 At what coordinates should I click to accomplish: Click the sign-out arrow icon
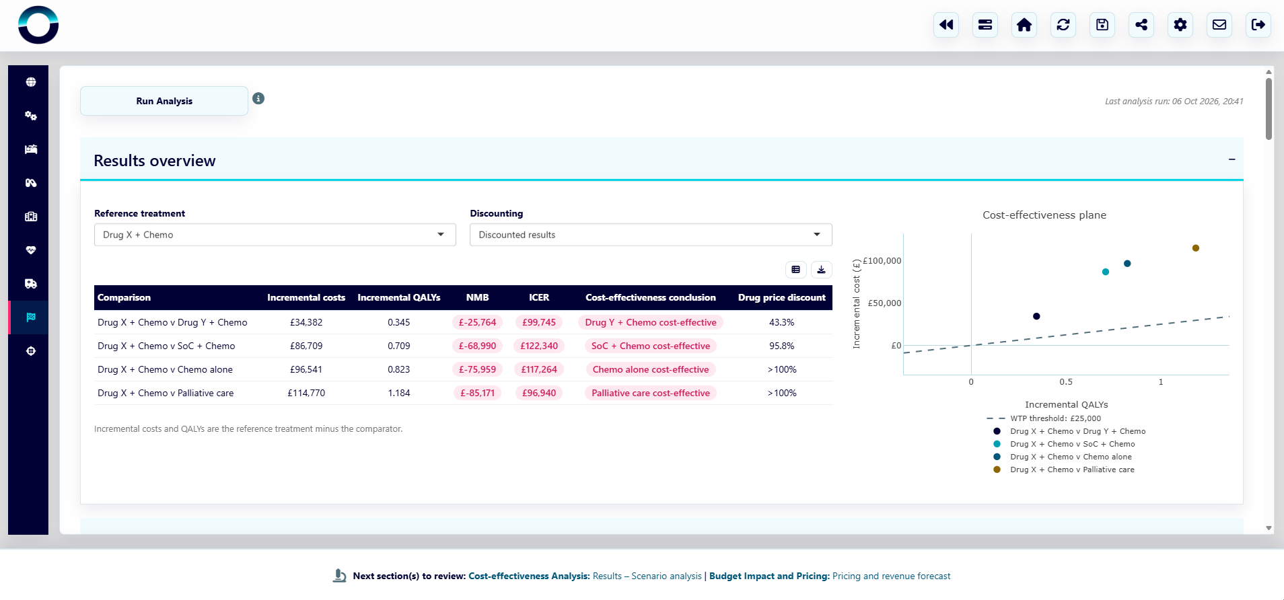[x=1258, y=25]
